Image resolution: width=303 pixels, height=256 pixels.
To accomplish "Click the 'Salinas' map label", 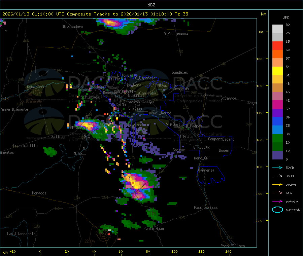I will coord(58,137).
